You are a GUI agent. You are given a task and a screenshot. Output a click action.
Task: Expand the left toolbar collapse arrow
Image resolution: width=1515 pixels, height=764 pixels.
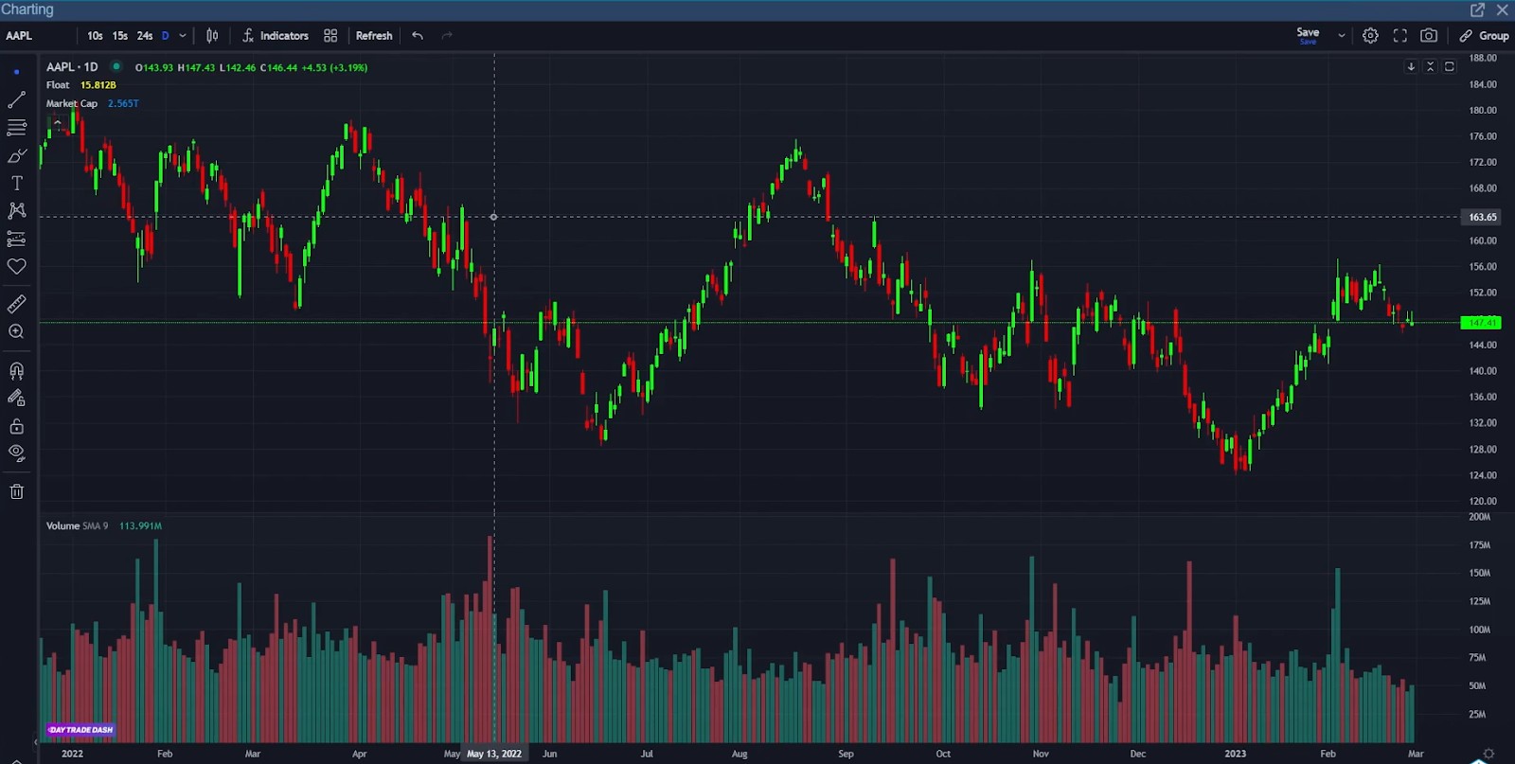35,742
